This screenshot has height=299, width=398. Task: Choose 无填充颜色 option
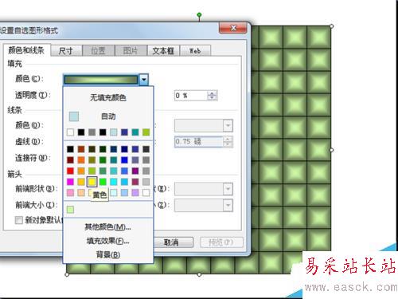click(108, 97)
